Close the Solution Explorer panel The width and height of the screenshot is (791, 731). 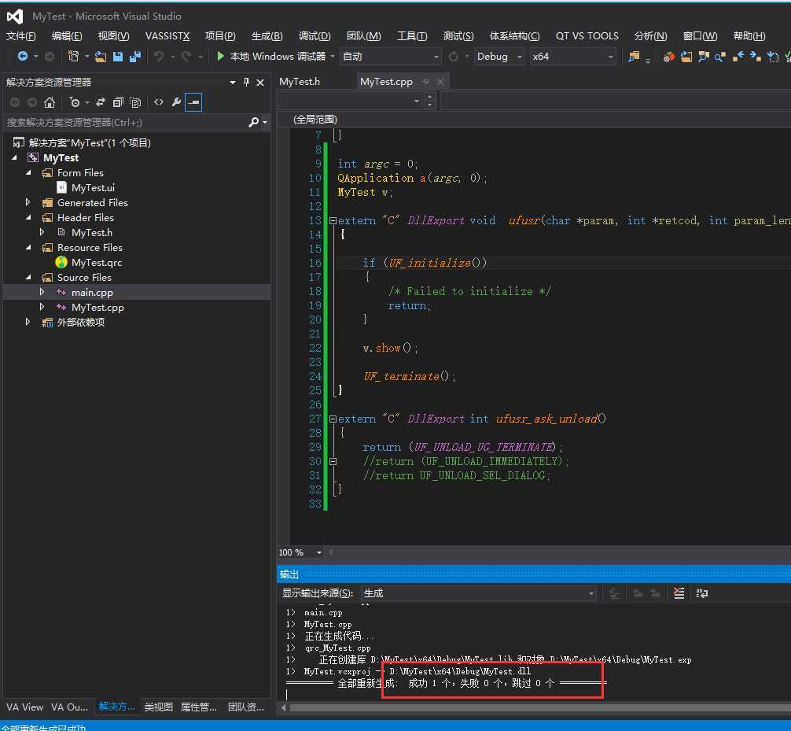(x=260, y=83)
